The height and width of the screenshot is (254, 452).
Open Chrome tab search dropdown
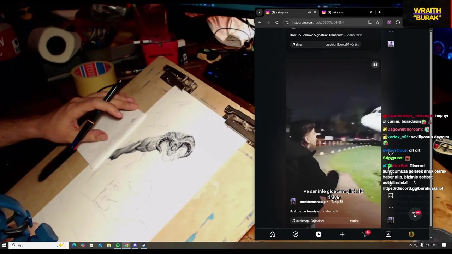(x=259, y=12)
